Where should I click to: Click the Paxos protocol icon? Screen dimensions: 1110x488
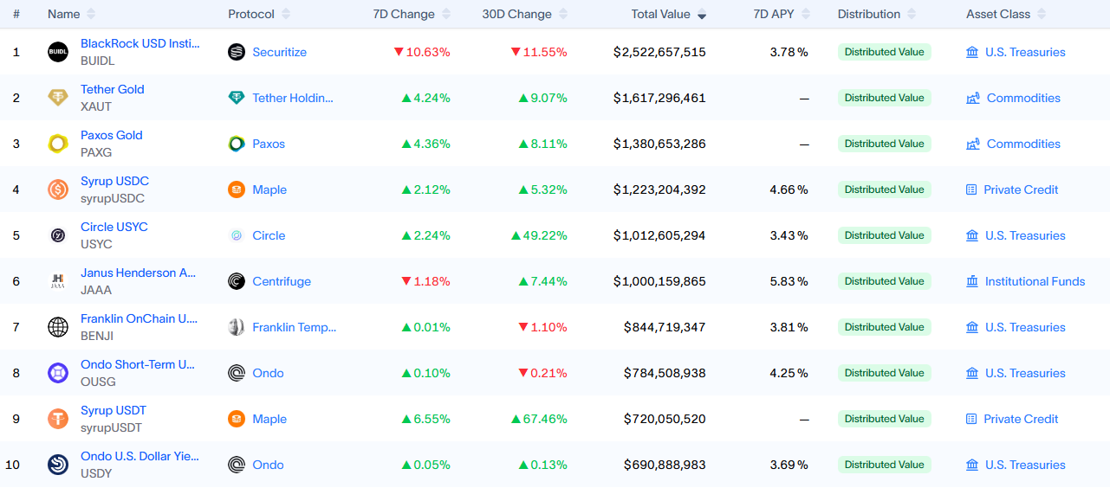coord(237,144)
